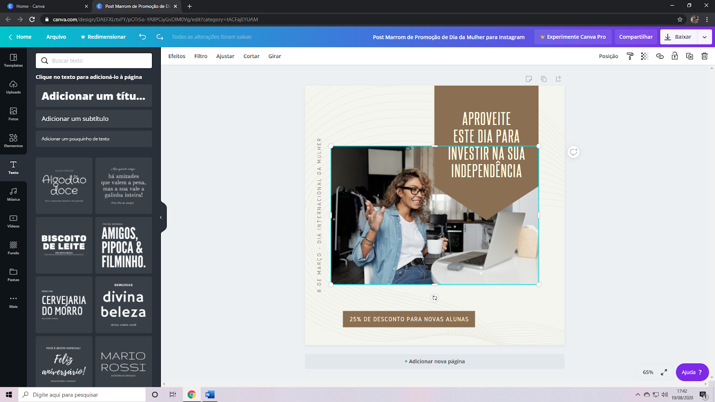The image size is (715, 402).
Task: Toggle the lock element icon
Action: coord(675,56)
